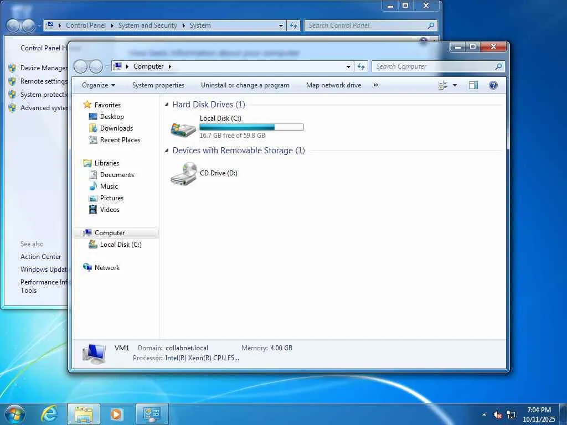The image size is (567, 425).
Task: Select Network in the navigation pane
Action: pyautogui.click(x=107, y=267)
